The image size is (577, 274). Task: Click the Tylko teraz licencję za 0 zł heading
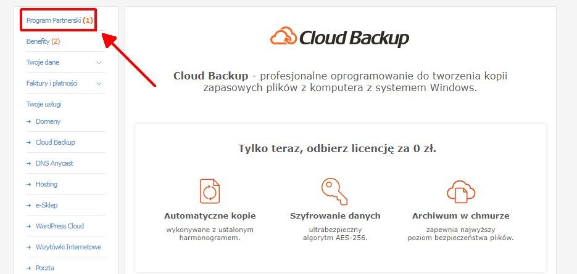coord(337,149)
